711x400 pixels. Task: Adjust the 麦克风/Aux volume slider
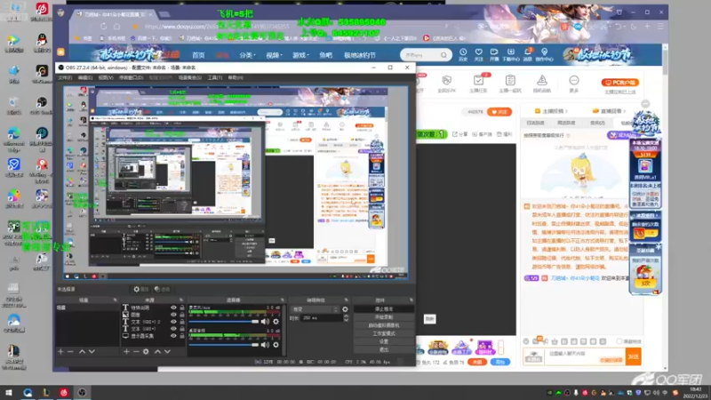(x=224, y=322)
